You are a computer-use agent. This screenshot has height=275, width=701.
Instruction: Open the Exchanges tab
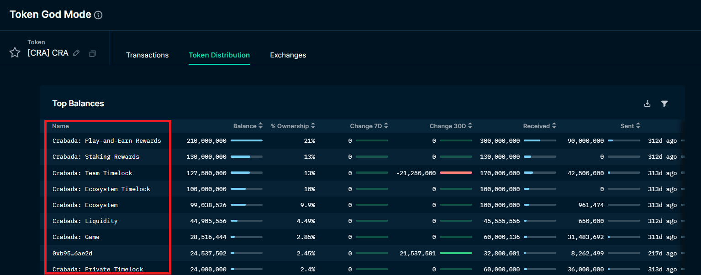click(x=288, y=55)
